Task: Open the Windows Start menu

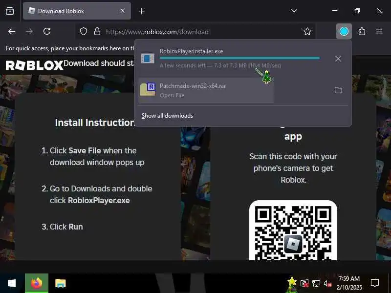Action: pos(12,283)
